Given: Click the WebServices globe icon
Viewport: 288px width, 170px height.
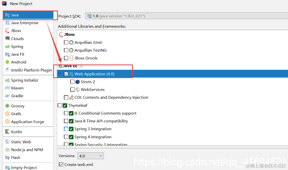Looking at the screenshot, I should click(x=78, y=90).
